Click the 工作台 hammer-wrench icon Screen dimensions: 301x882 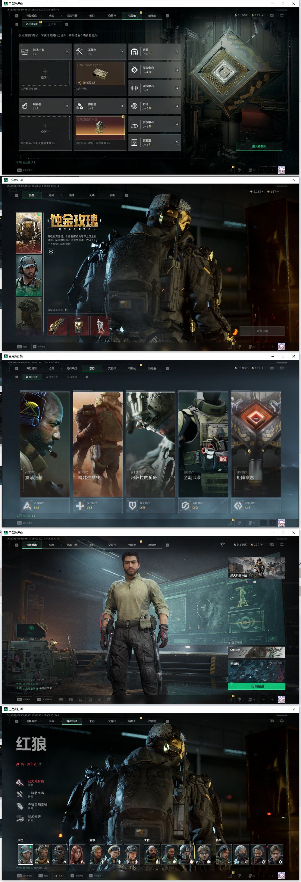pyautogui.click(x=80, y=52)
